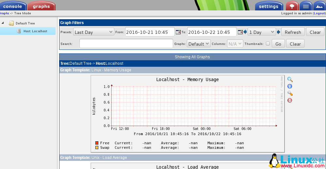Switch to the console tab
Viewport: 326px width, 169px height.
pyautogui.click(x=13, y=6)
